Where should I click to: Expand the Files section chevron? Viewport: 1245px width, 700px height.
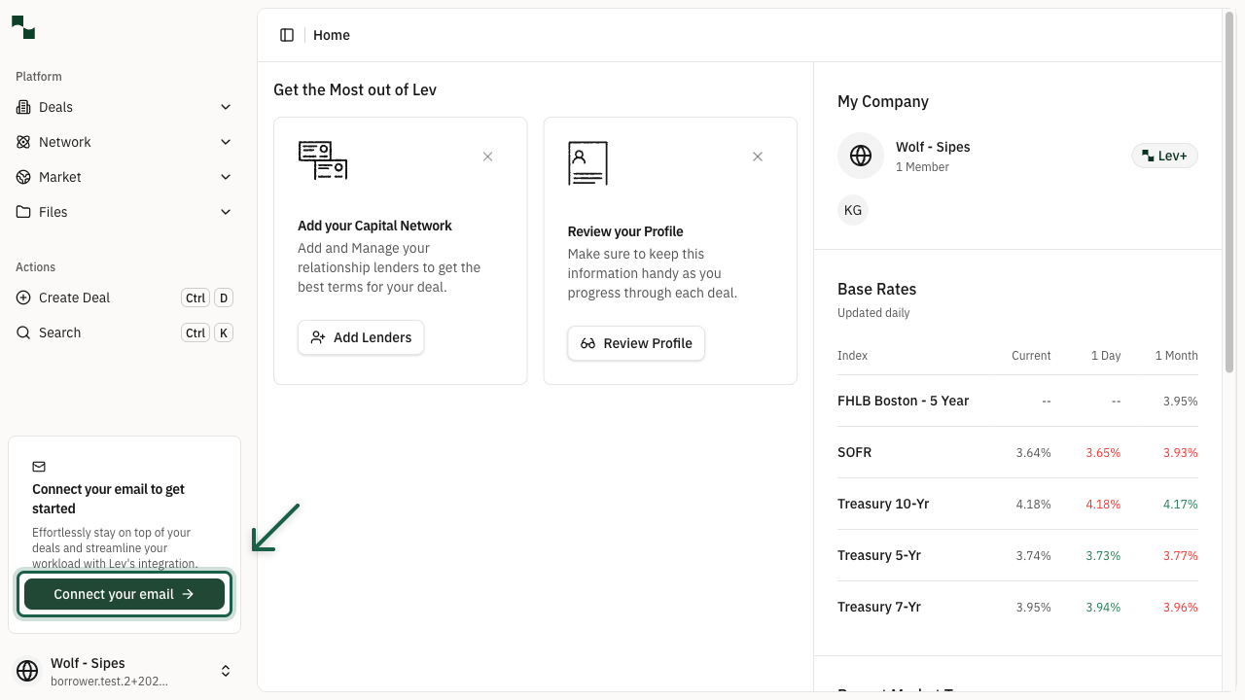(x=226, y=212)
